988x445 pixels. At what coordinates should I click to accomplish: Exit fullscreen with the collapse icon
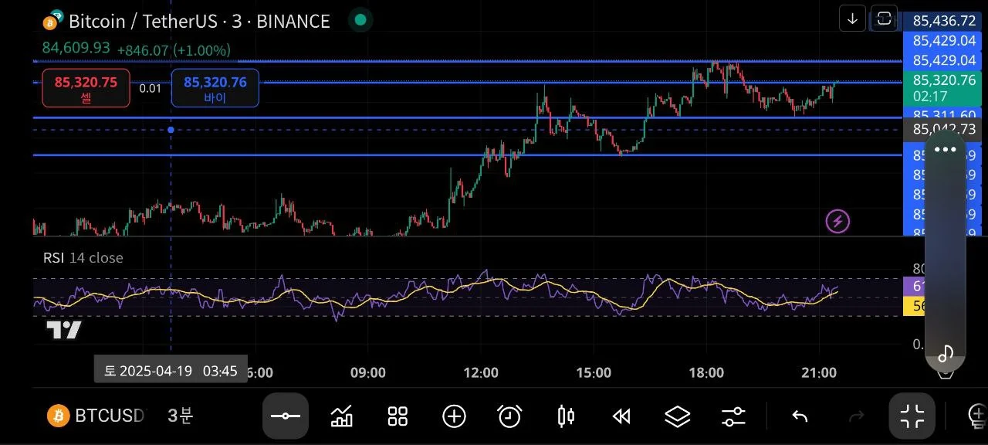click(x=912, y=416)
